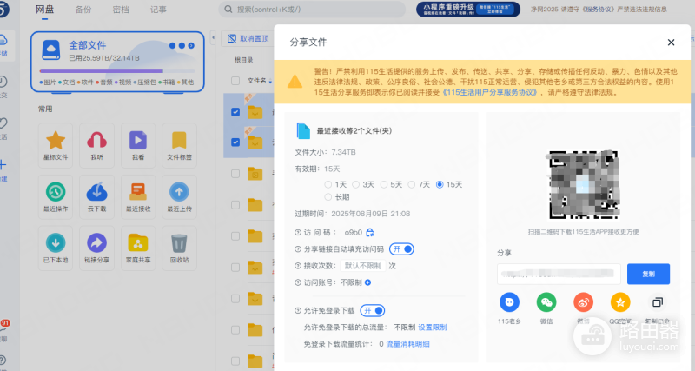The height and width of the screenshot is (371, 695).
Task: Click the 全部文件 cloud drive icon
Action: [51, 50]
